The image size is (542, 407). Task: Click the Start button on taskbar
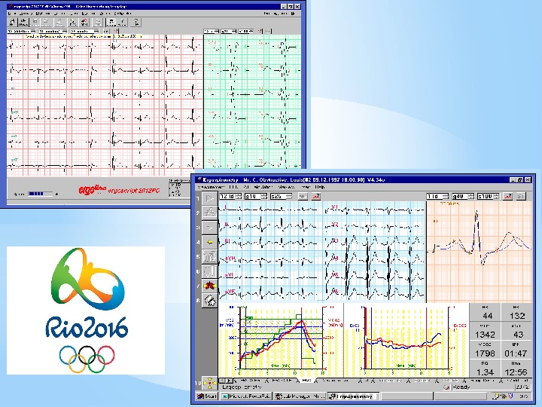tap(207, 396)
